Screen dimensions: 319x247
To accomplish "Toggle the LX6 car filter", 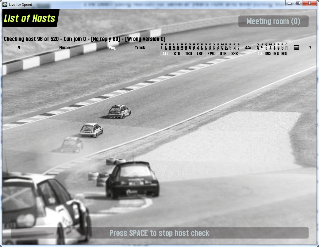I will (x=178, y=47).
